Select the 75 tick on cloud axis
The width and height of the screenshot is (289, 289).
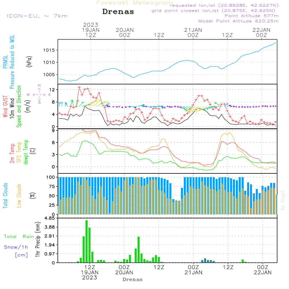point(52,186)
